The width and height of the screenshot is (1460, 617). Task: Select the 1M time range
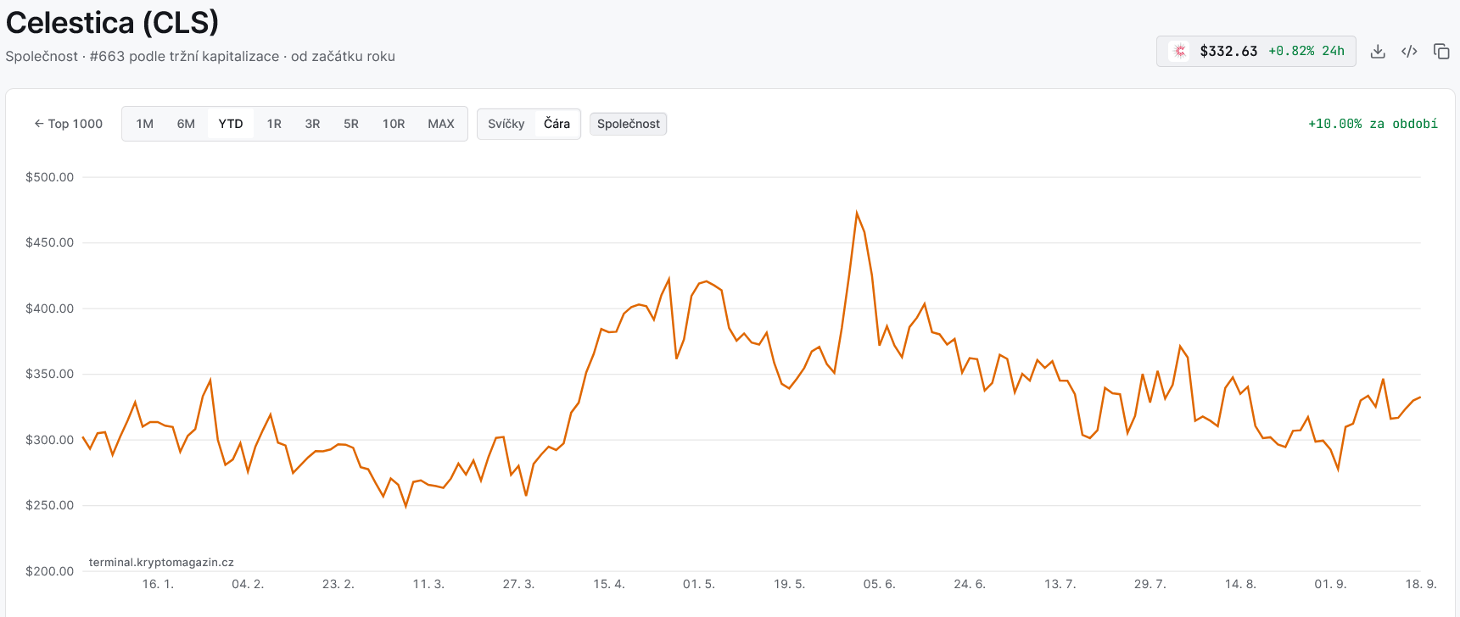145,124
